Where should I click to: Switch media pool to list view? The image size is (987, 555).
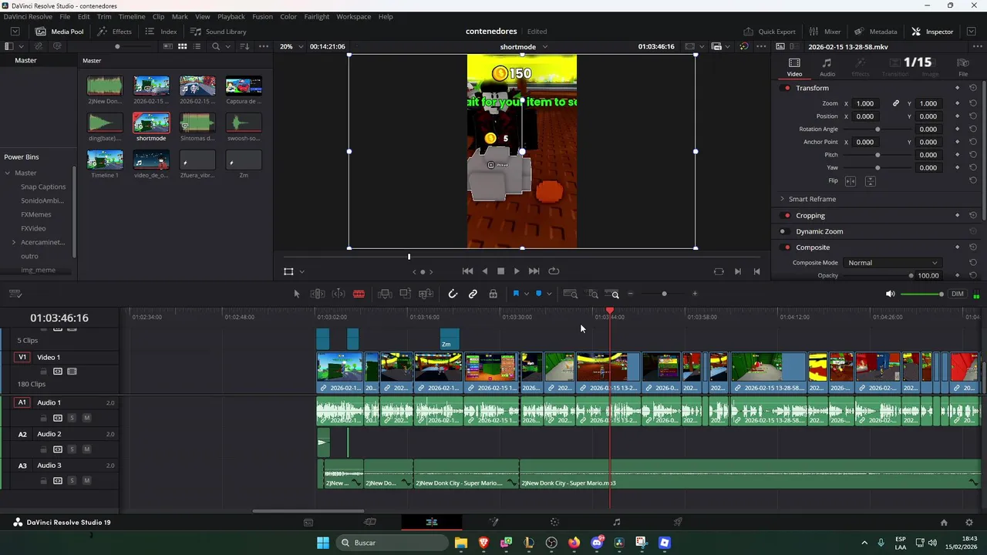pos(197,46)
